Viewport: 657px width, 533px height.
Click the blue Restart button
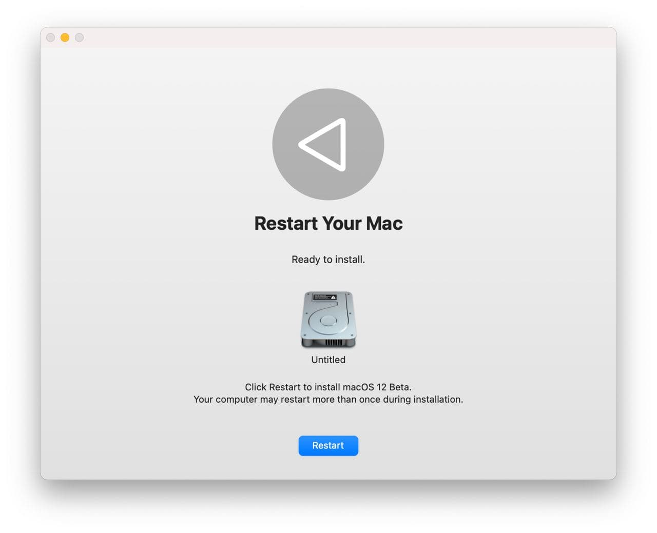(328, 445)
